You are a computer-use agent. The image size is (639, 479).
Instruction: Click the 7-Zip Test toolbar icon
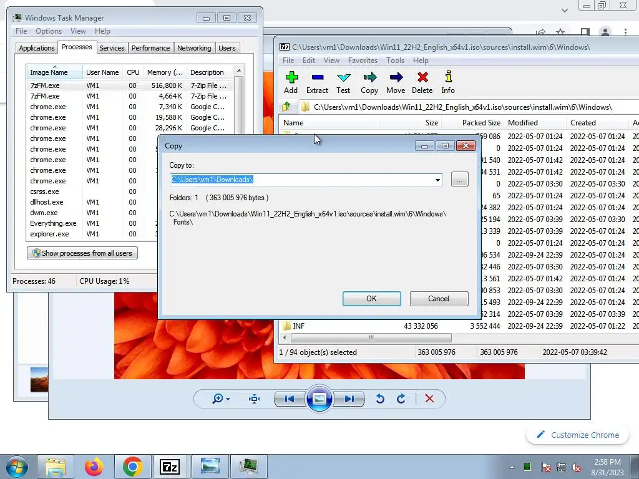click(x=343, y=83)
